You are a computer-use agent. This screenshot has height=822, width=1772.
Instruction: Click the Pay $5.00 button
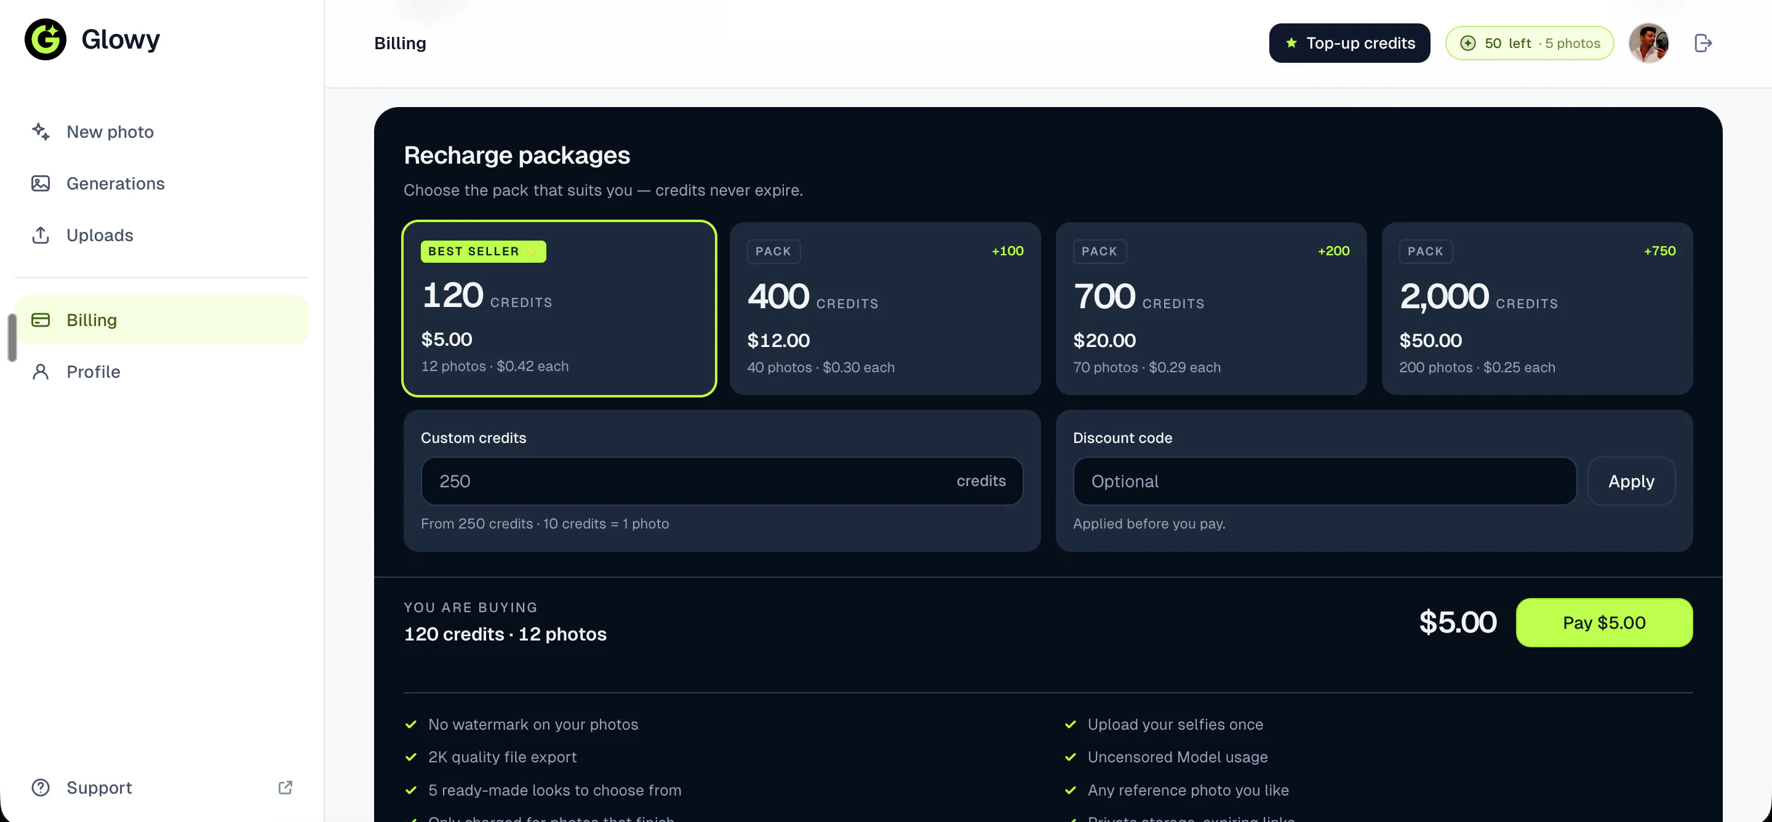click(1604, 623)
